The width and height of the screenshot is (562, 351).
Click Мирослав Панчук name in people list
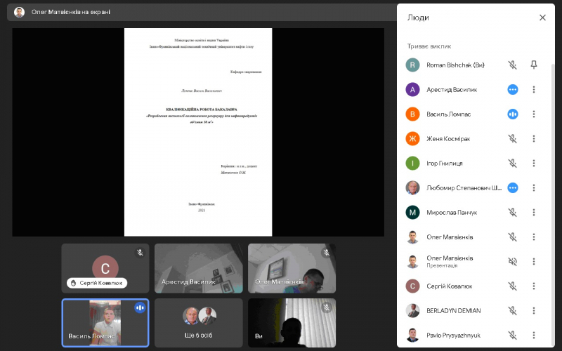(x=452, y=213)
